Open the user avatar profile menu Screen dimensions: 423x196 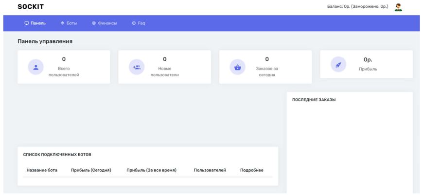pyautogui.click(x=398, y=7)
